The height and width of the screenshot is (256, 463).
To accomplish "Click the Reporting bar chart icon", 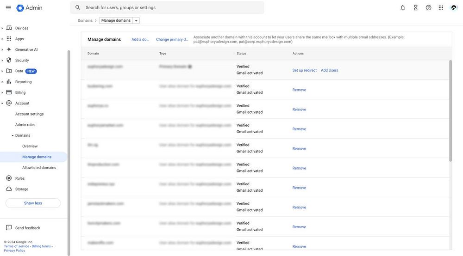I will click(x=9, y=82).
